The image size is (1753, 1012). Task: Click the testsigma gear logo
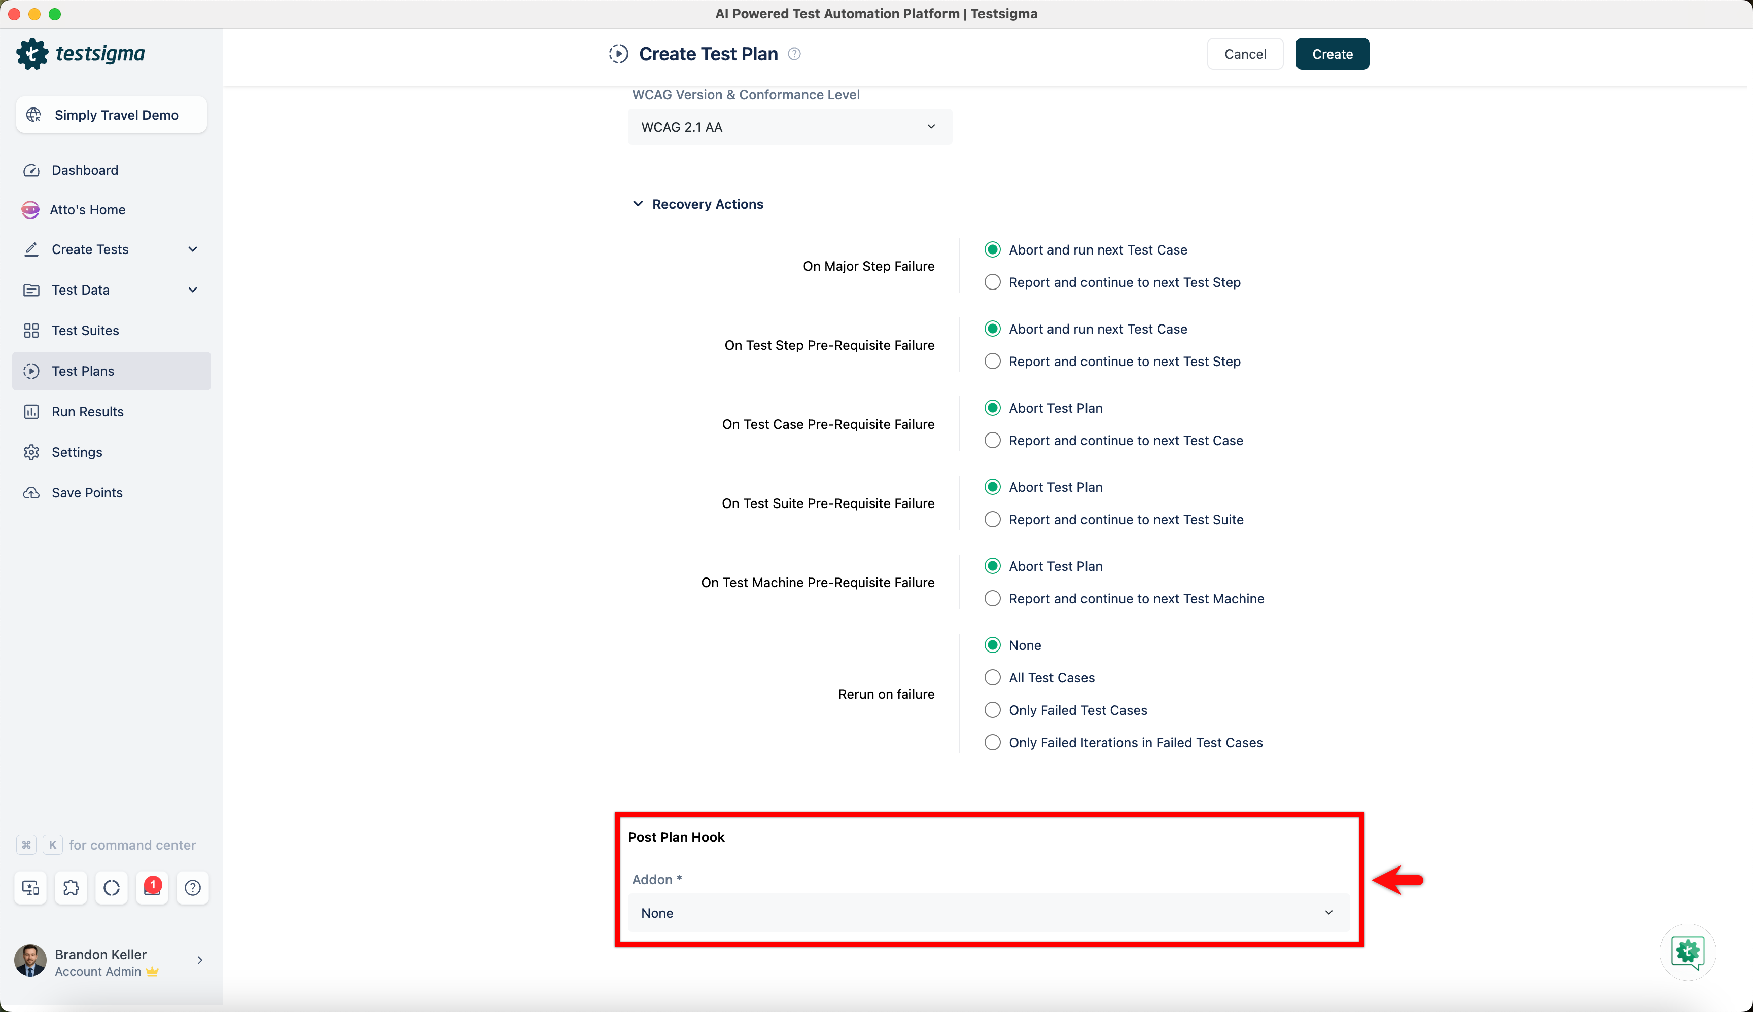[32, 54]
